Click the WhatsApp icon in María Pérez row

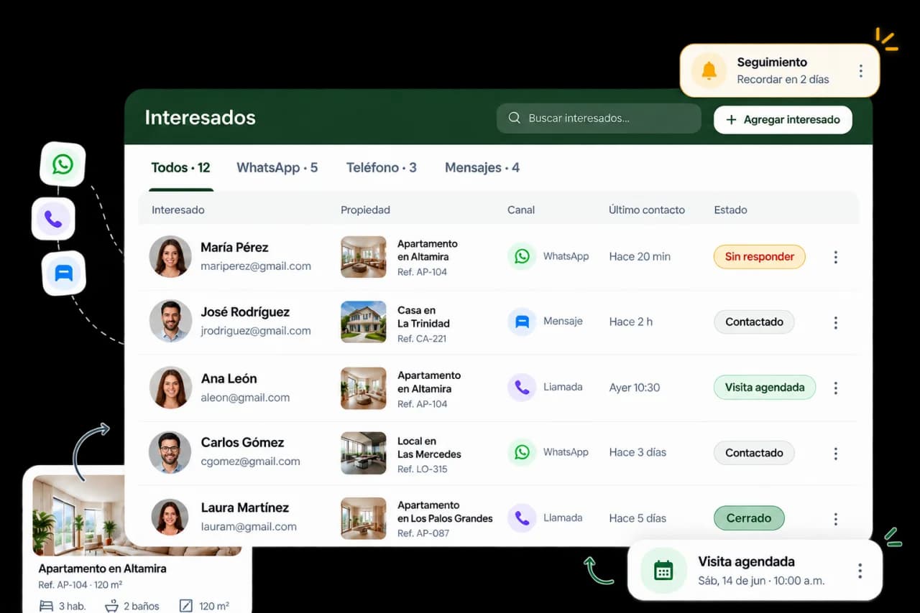522,256
